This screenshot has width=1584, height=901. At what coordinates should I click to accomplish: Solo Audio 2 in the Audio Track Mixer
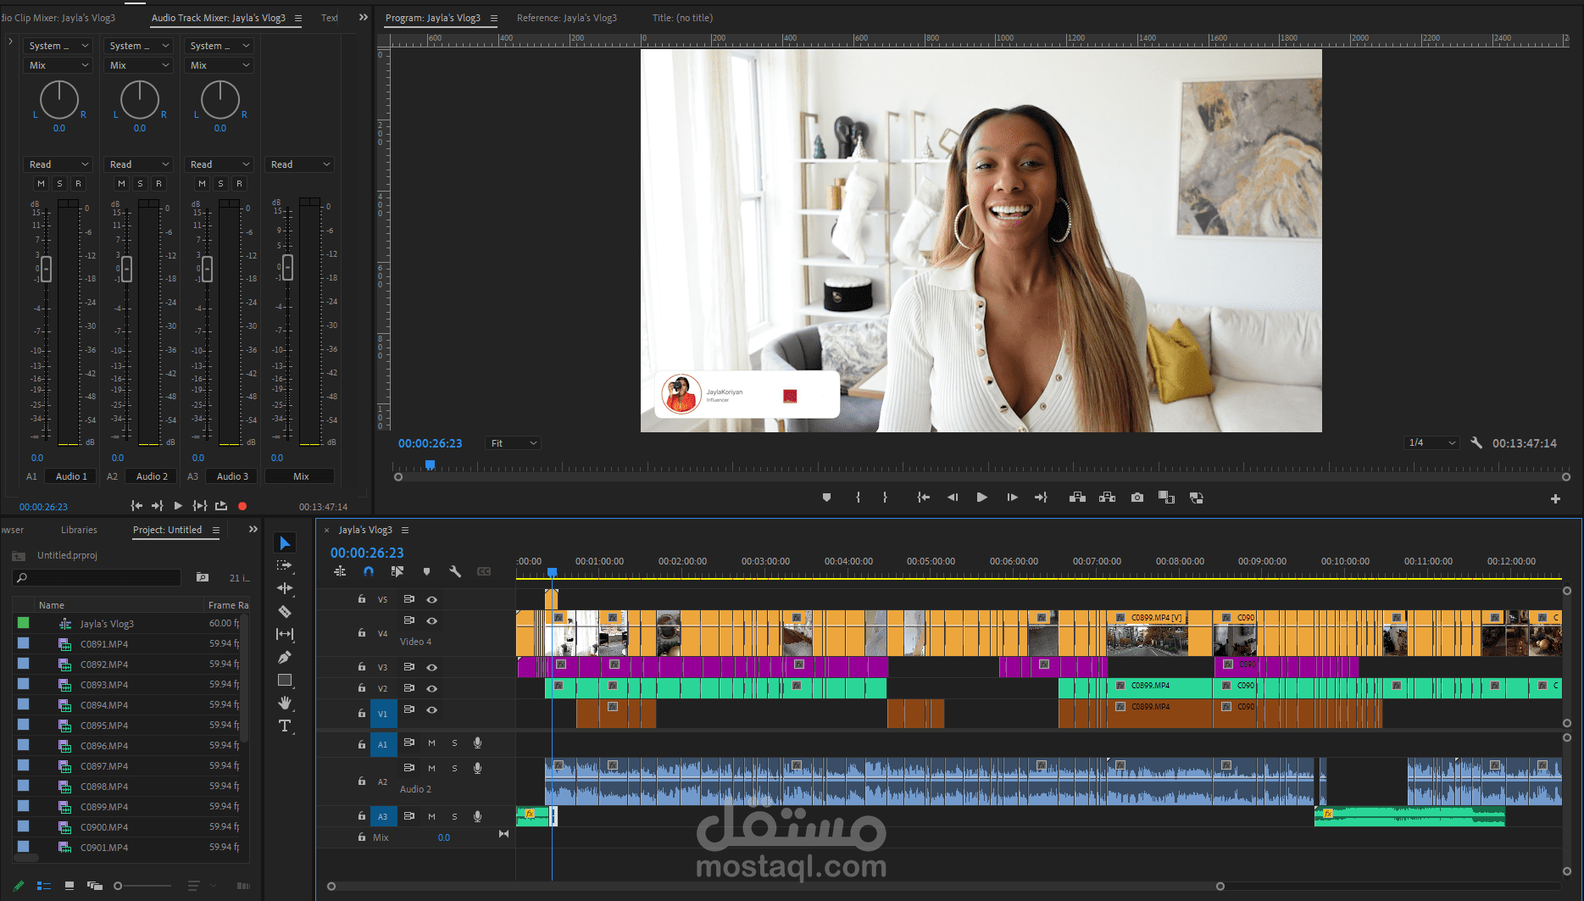(140, 183)
